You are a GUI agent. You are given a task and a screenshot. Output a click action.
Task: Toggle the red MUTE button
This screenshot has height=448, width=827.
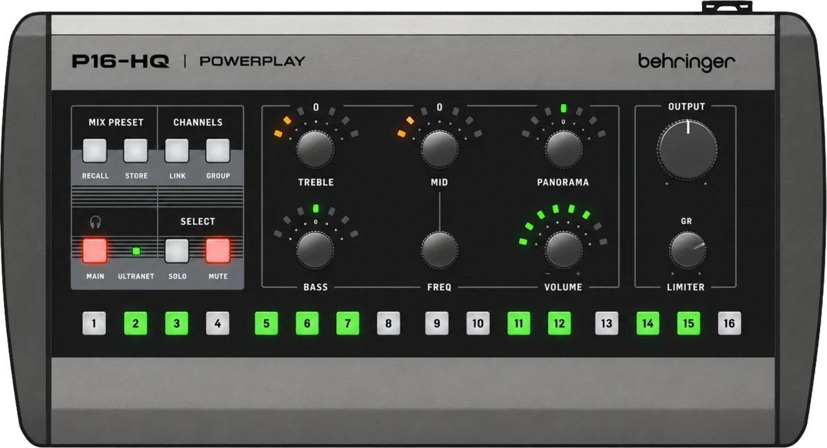click(218, 250)
